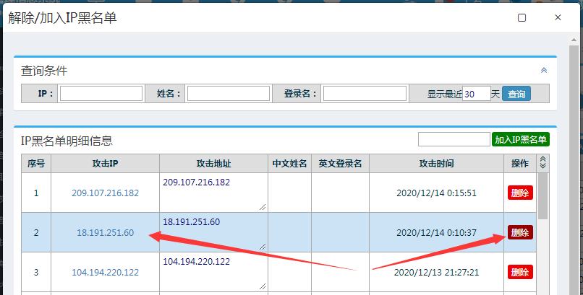583x295 pixels.
Task: Focus the 姓名 search field
Action: tap(229, 94)
